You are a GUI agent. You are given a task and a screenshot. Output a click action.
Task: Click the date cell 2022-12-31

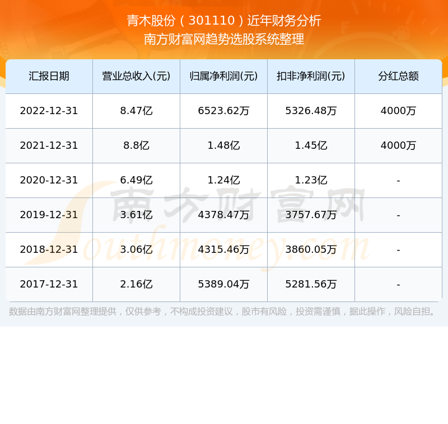point(49,111)
